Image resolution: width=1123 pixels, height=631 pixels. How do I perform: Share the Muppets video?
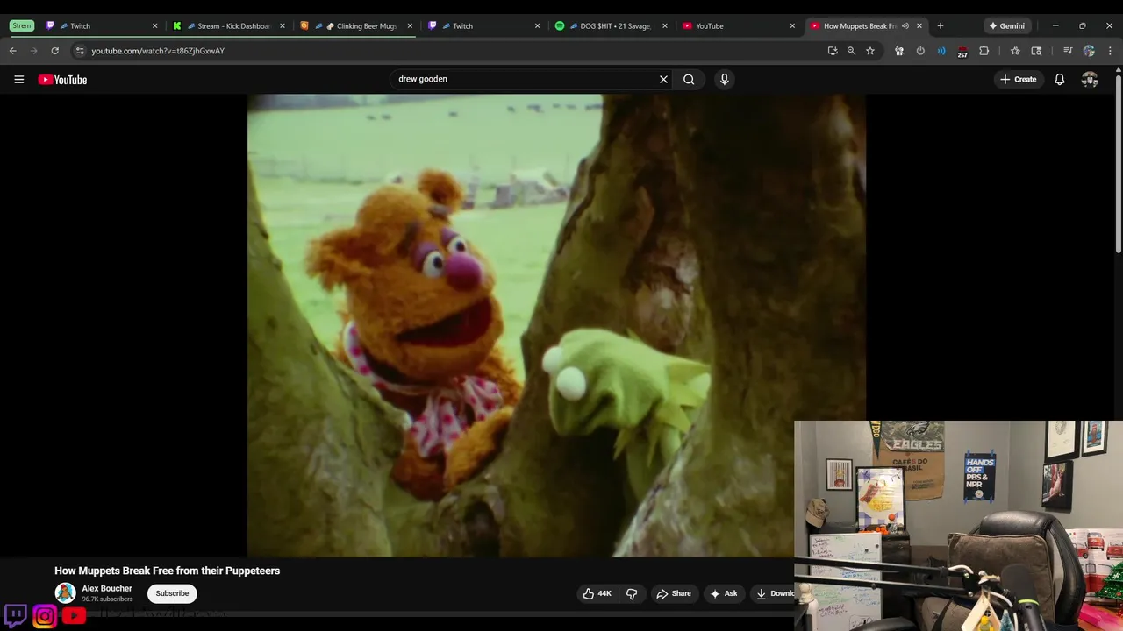point(674,593)
